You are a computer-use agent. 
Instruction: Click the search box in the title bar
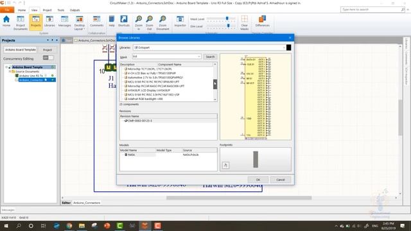click(x=373, y=10)
